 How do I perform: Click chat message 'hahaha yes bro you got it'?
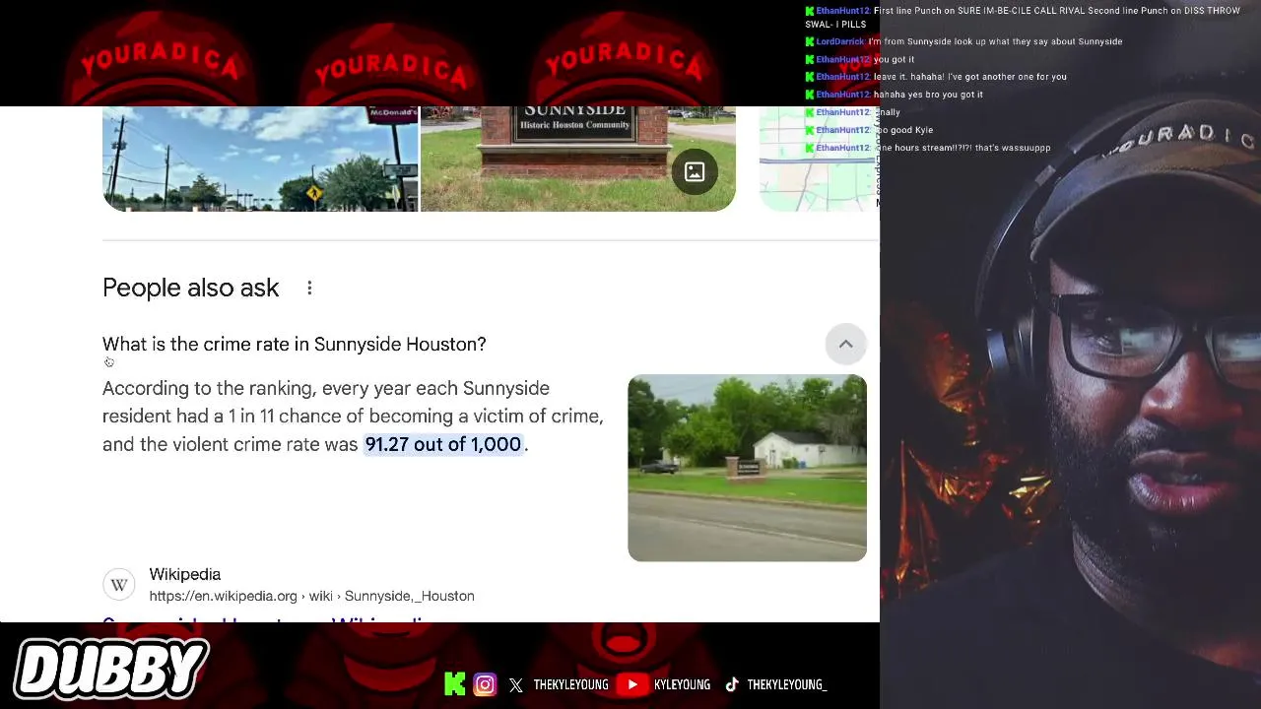(x=928, y=95)
